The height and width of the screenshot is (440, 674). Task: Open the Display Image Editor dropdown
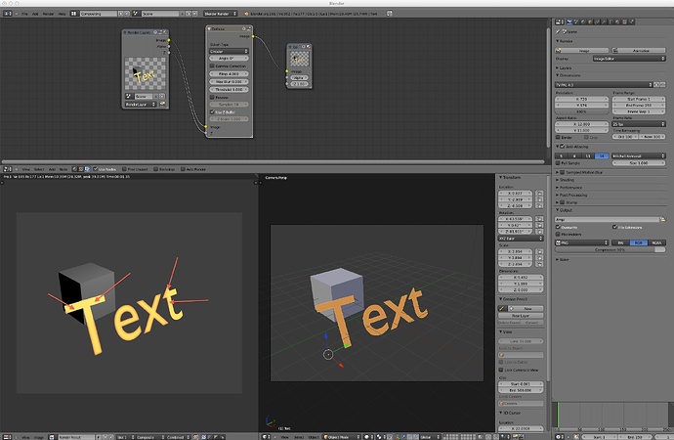[x=629, y=59]
